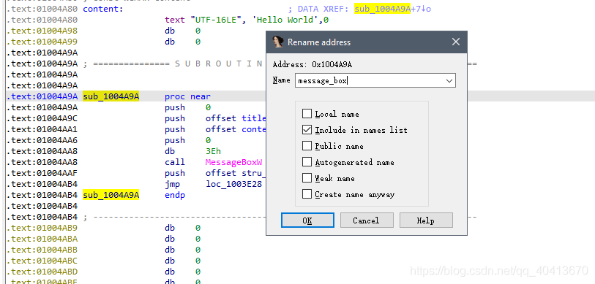Select sub_1004A9A on the proc near line
The height and width of the screenshot is (284, 595).
[x=111, y=96]
